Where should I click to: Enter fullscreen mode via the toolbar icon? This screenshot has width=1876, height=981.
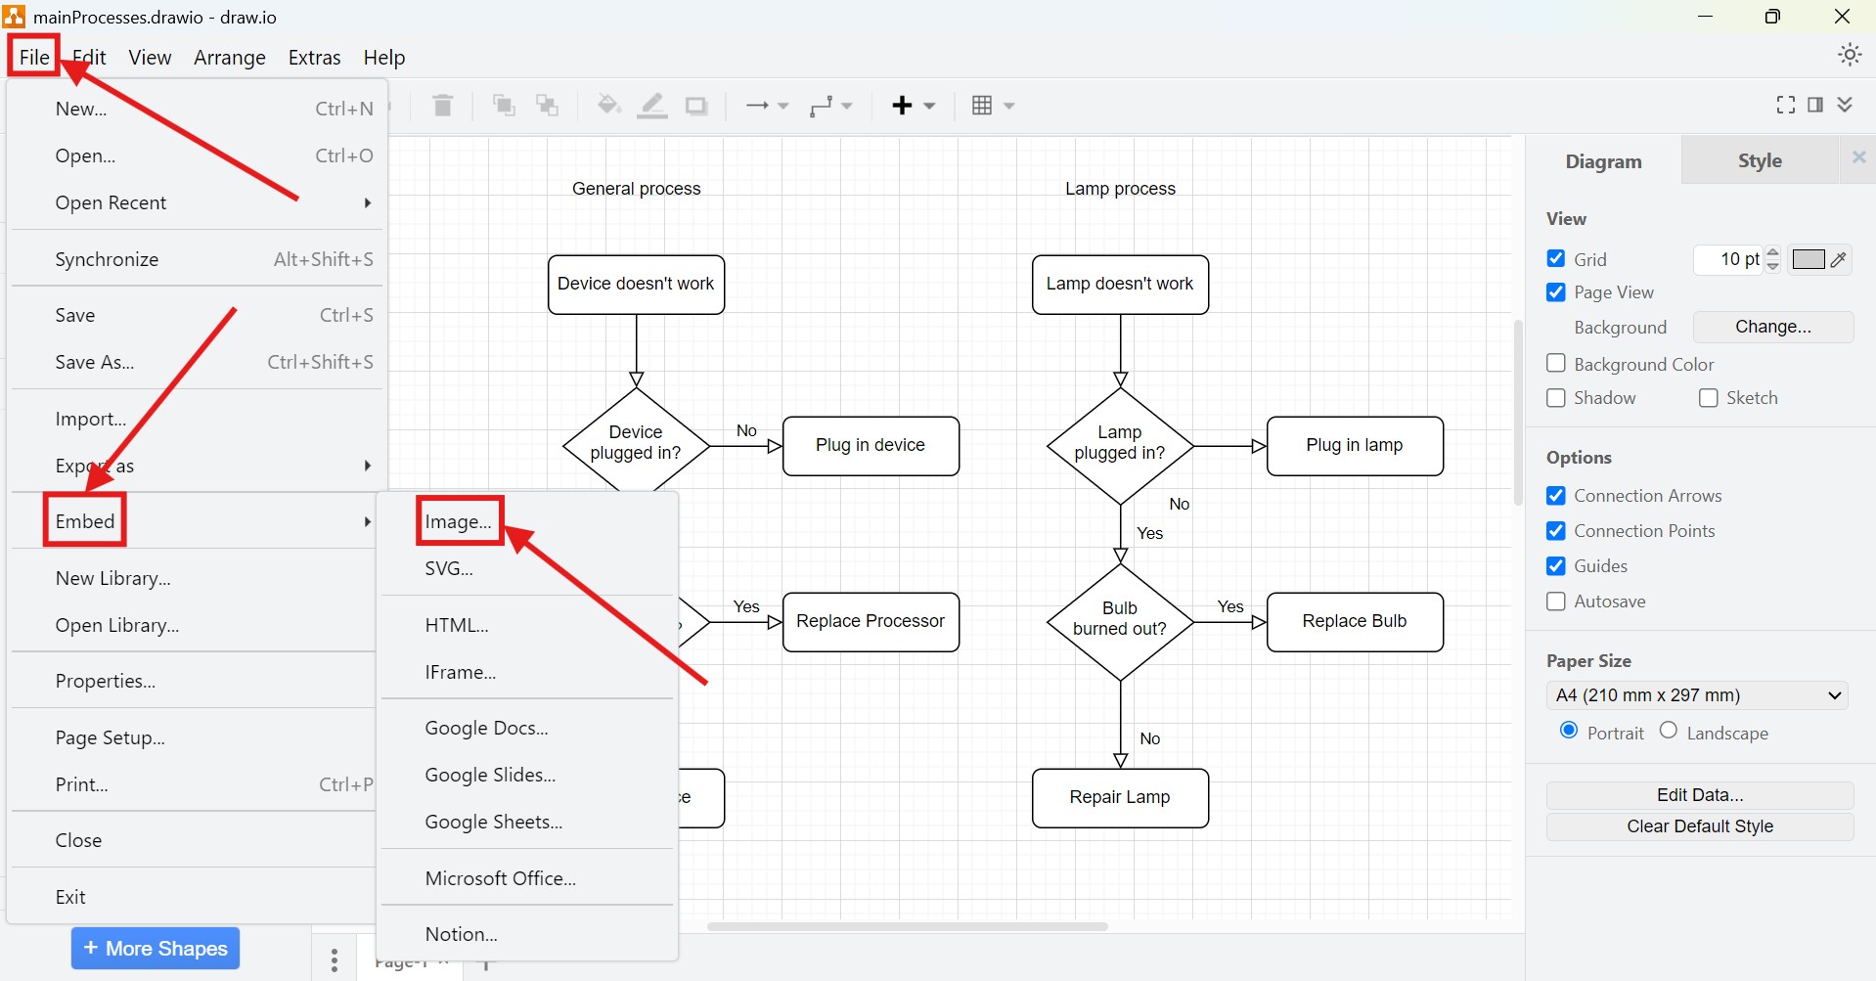pyautogui.click(x=1784, y=105)
